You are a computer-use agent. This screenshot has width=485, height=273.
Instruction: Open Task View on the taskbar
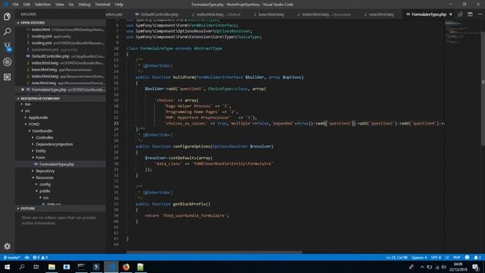36,267
